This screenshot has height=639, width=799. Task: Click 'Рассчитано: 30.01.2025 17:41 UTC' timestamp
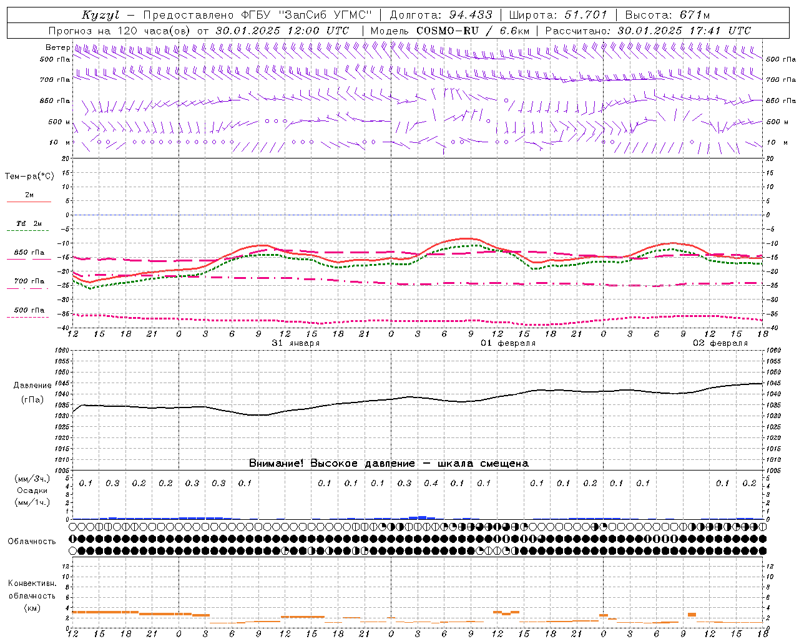pos(648,31)
